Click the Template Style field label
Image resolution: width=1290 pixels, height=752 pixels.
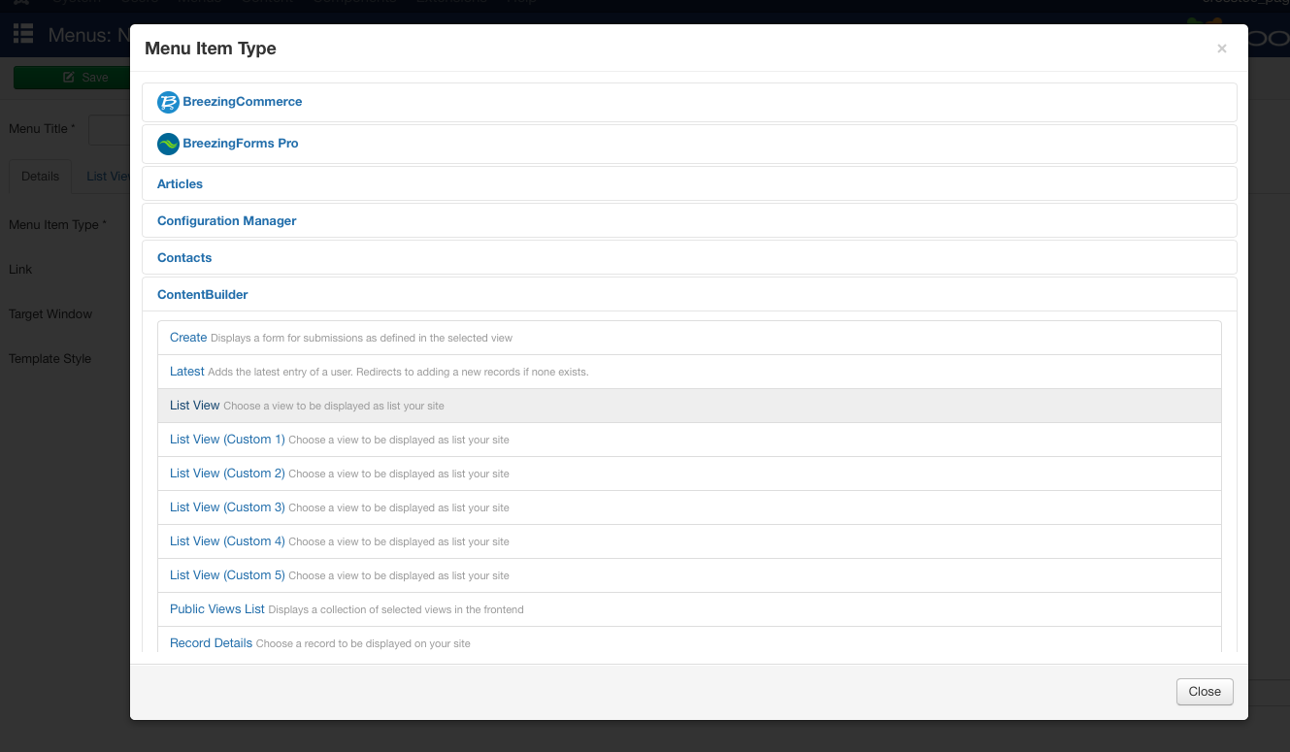tap(50, 358)
